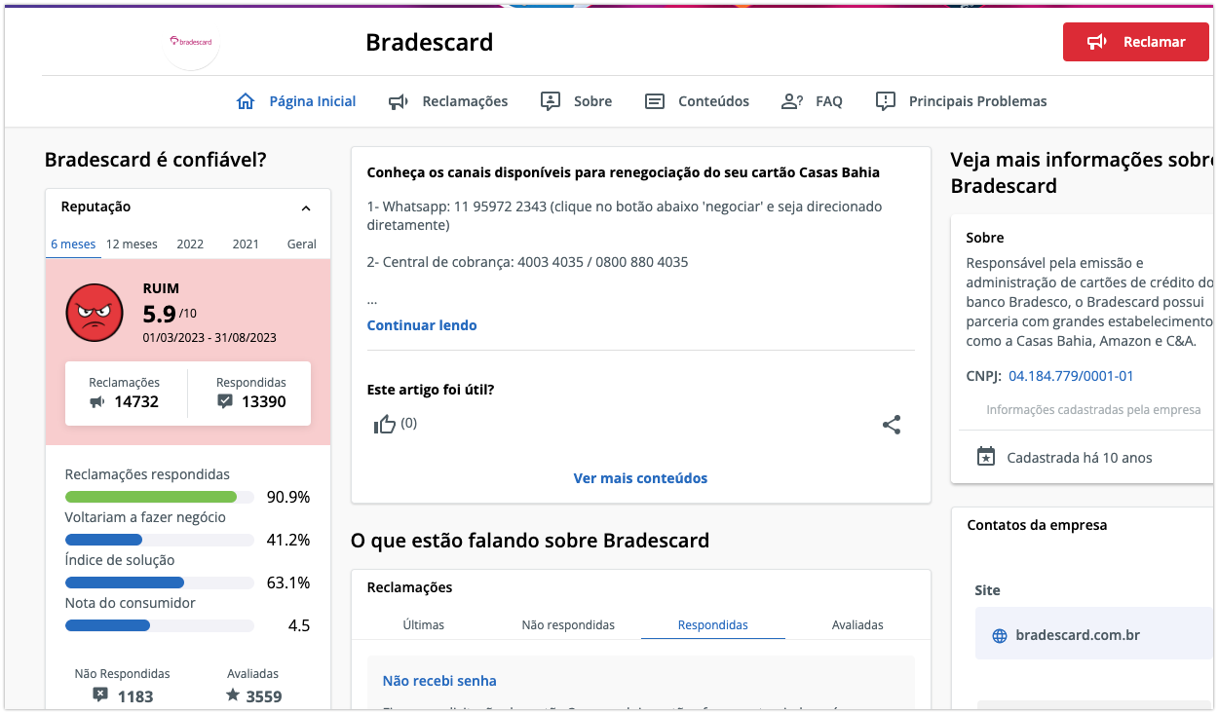Click the Central de cobrança phone line text
Screen dimensions: 1218x714
tap(527, 262)
